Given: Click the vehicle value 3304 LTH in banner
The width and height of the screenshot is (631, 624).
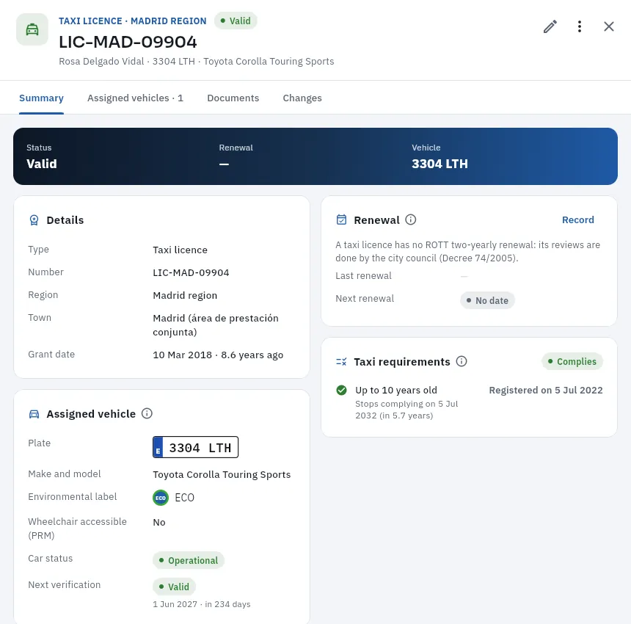Looking at the screenshot, I should click(439, 164).
